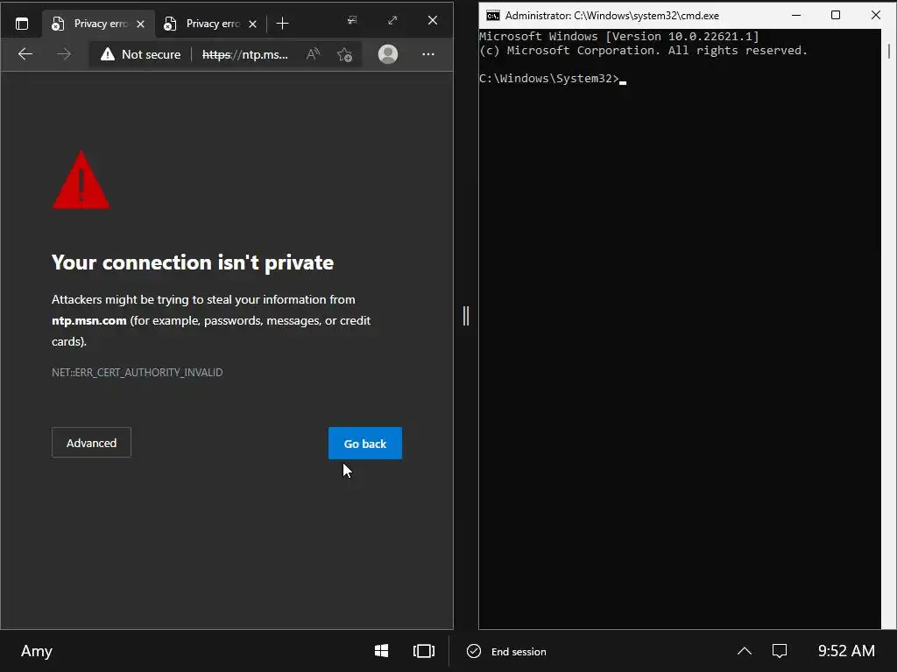
Task: Click the Edge pin window icon
Action: click(x=352, y=21)
